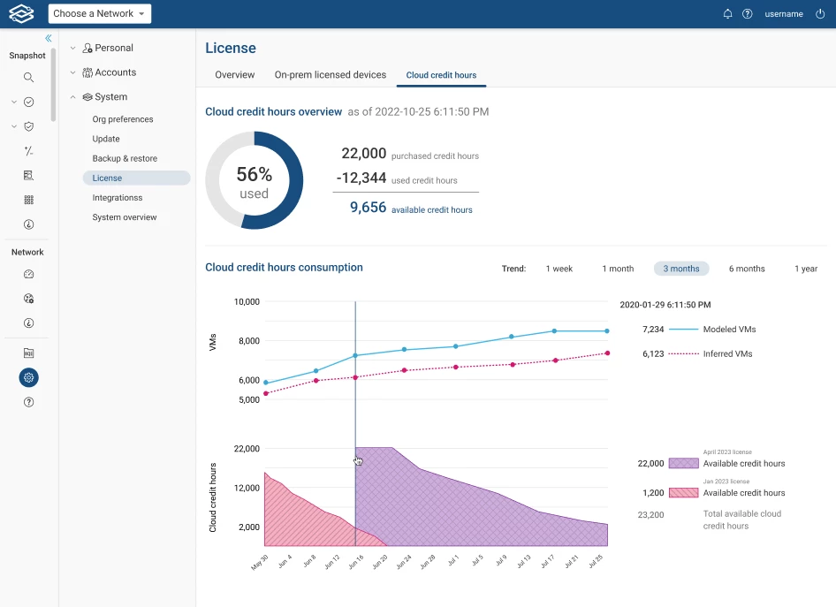Click pink Jan 2023 license swatch

pyautogui.click(x=683, y=493)
